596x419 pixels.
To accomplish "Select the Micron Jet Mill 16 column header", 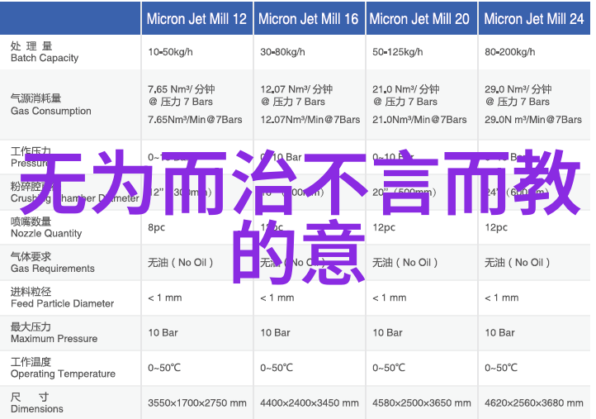I will 308,19.
